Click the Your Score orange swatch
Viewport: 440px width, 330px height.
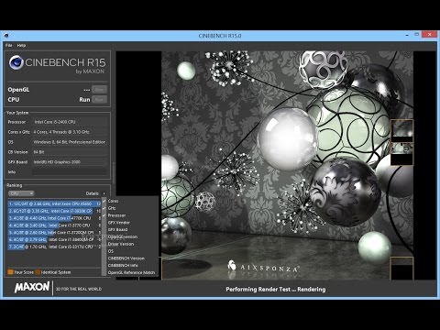point(10,272)
